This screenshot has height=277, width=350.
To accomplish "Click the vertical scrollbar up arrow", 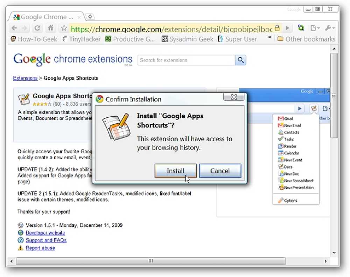I will pos(334,49).
